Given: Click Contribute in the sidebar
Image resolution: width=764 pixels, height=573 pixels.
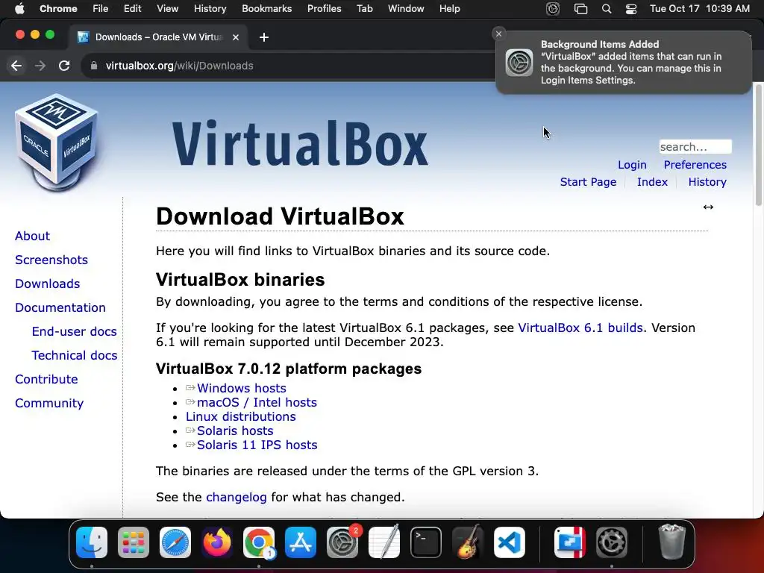Looking at the screenshot, I should point(46,379).
